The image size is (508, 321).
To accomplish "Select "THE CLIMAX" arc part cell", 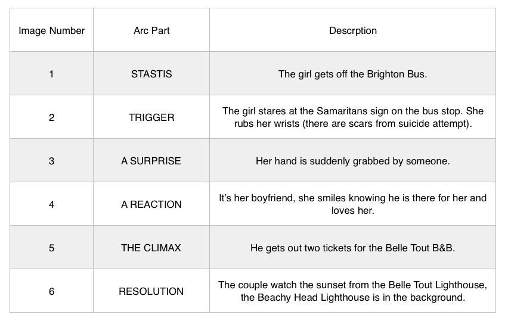I will (x=151, y=248).
